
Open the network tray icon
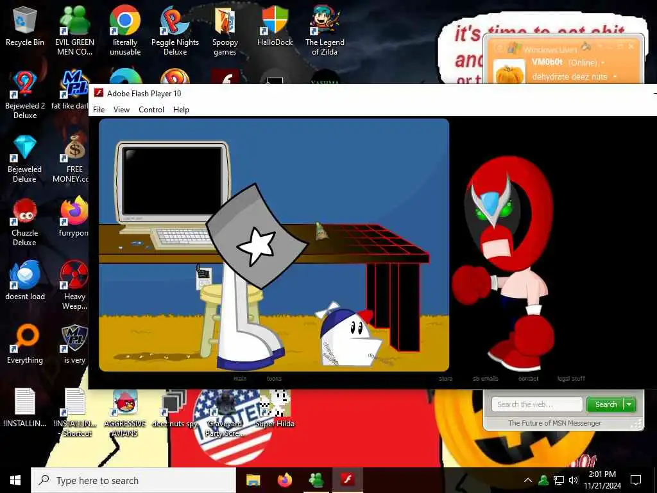(x=559, y=480)
